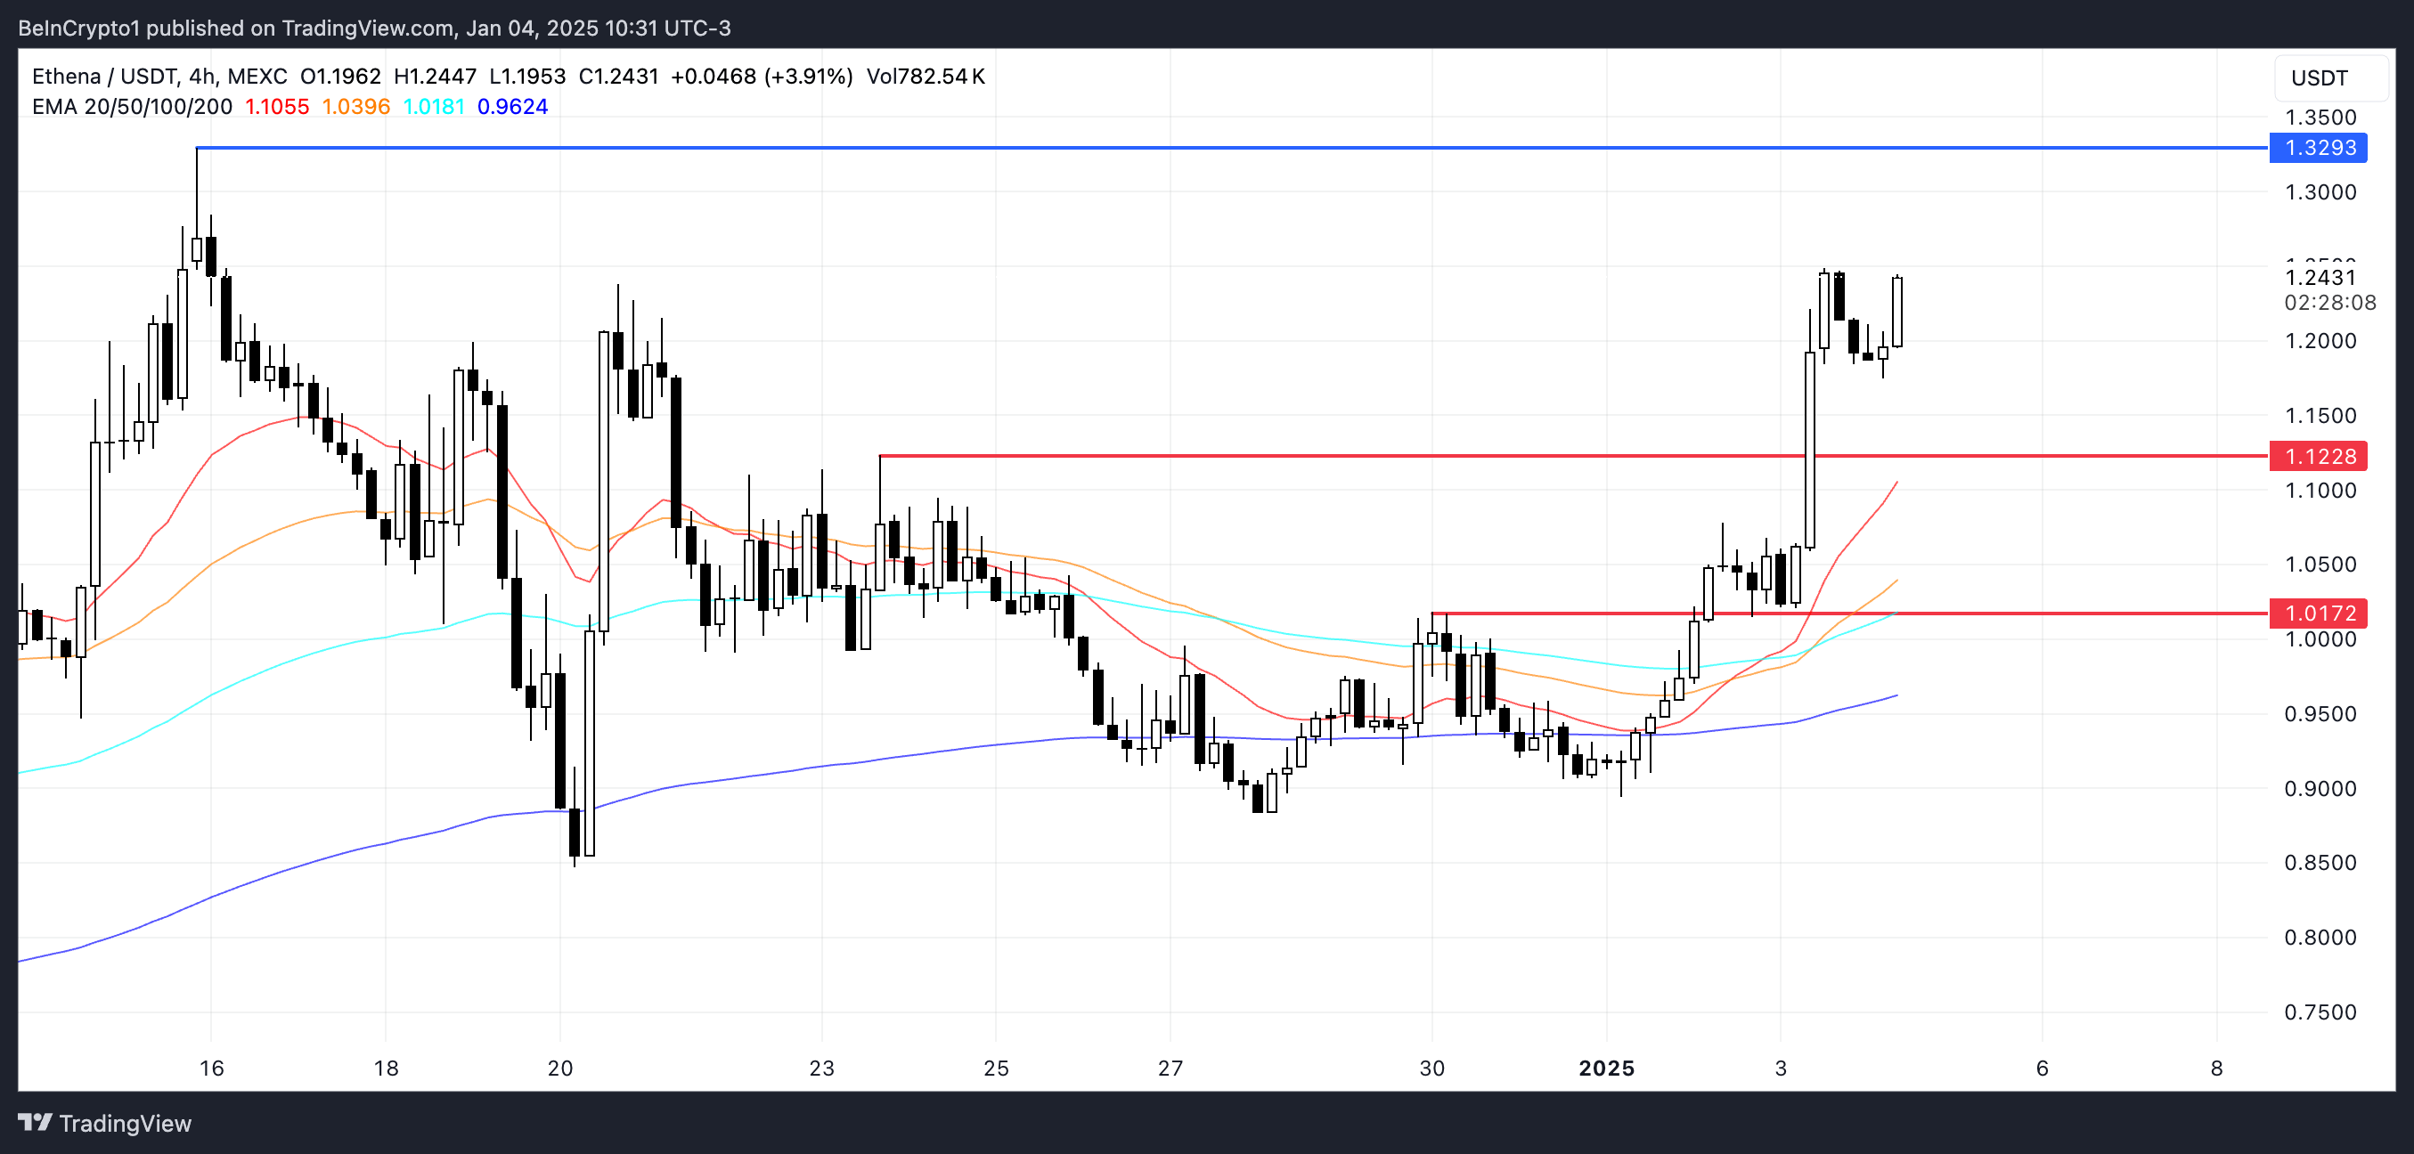The width and height of the screenshot is (2414, 1154).
Task: Click the 1.3000 price axis label
Action: (x=2320, y=192)
